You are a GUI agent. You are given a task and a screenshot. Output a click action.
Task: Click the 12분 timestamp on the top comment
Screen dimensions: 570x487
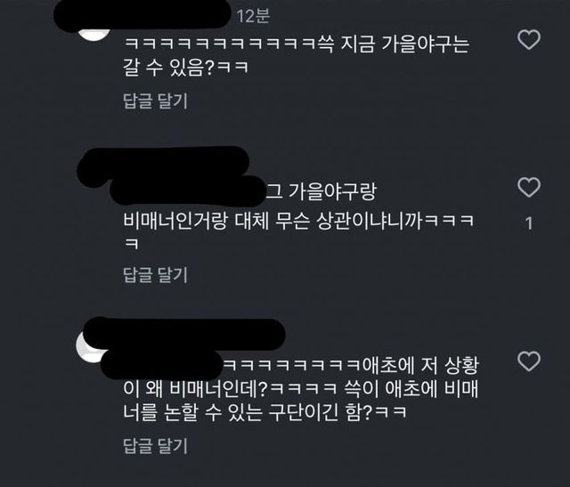pos(253,16)
